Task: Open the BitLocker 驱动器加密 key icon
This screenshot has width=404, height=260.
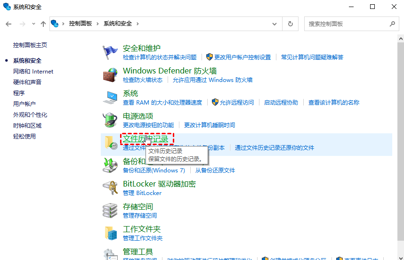Action: [110, 187]
